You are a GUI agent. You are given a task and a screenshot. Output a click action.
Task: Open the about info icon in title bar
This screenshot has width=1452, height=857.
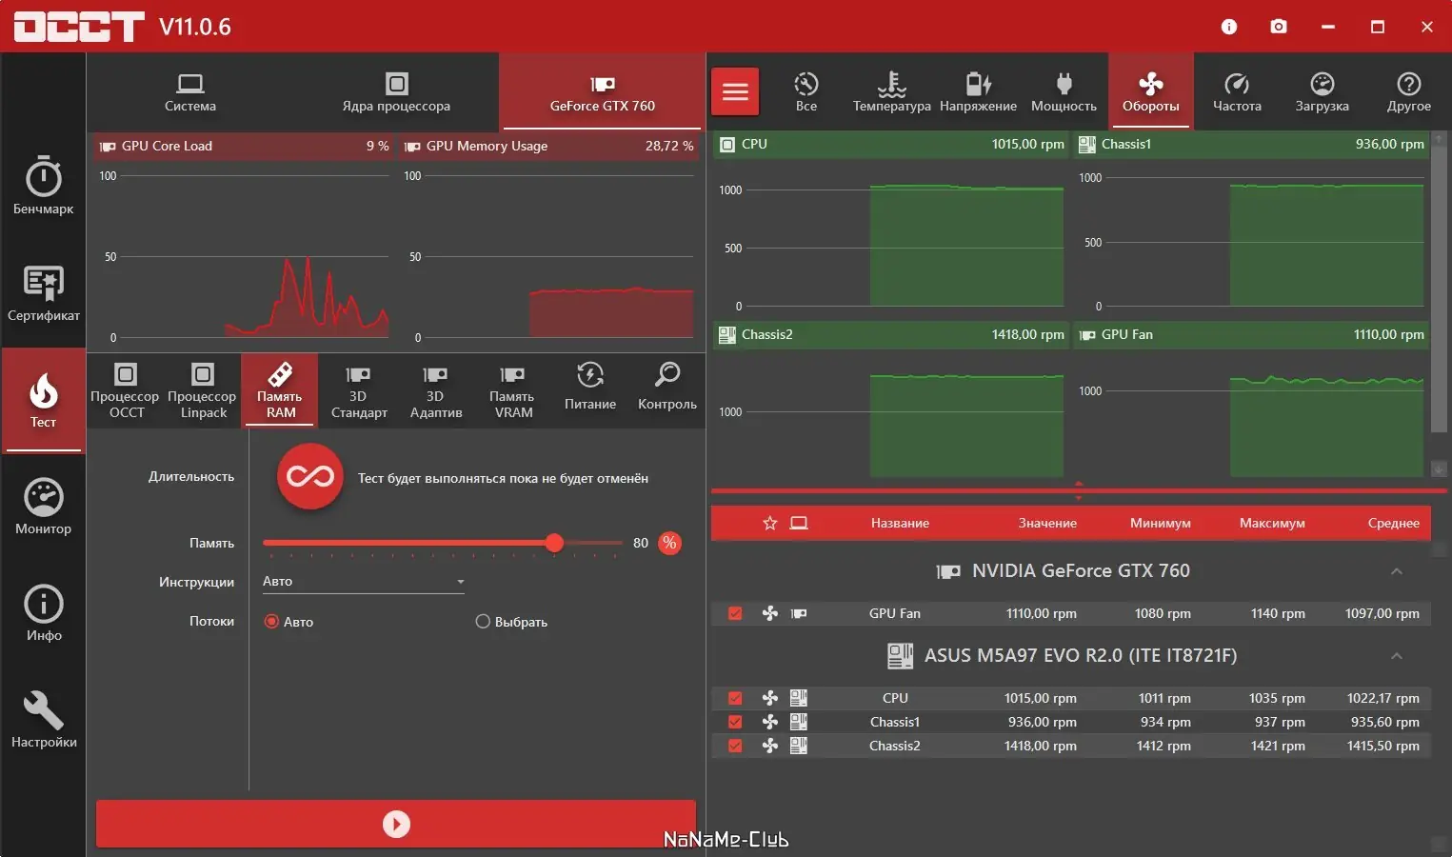1229,27
